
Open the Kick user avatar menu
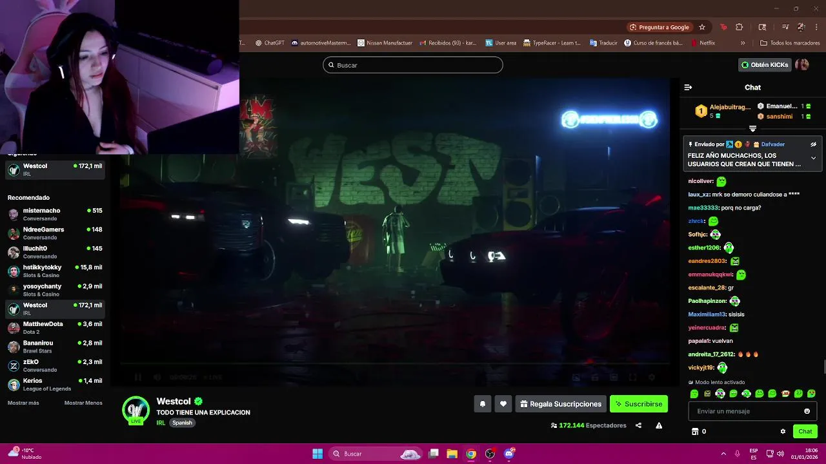pyautogui.click(x=802, y=64)
